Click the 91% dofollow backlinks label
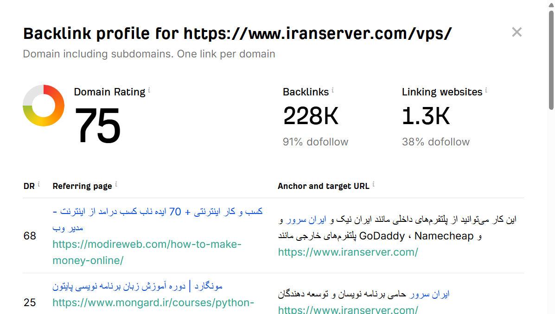Viewport: 555px width, 314px height. coord(316,142)
